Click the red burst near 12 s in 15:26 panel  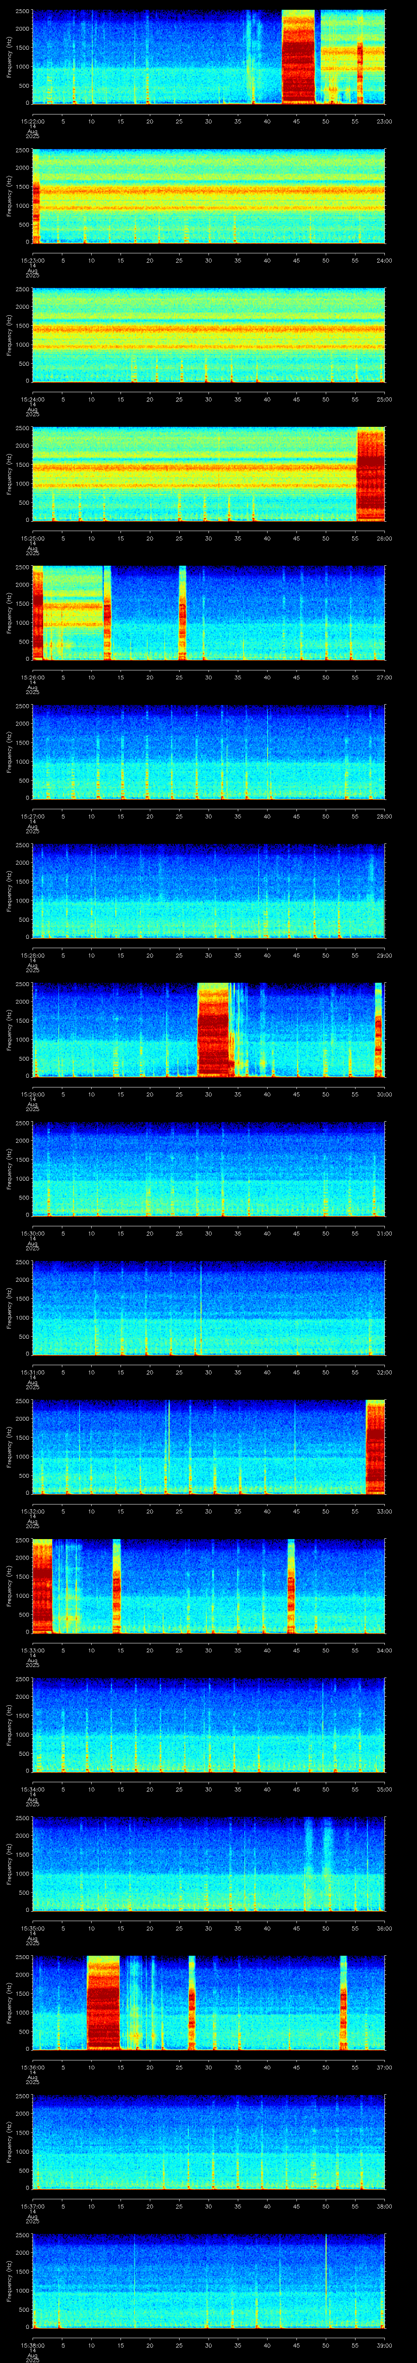(x=107, y=613)
